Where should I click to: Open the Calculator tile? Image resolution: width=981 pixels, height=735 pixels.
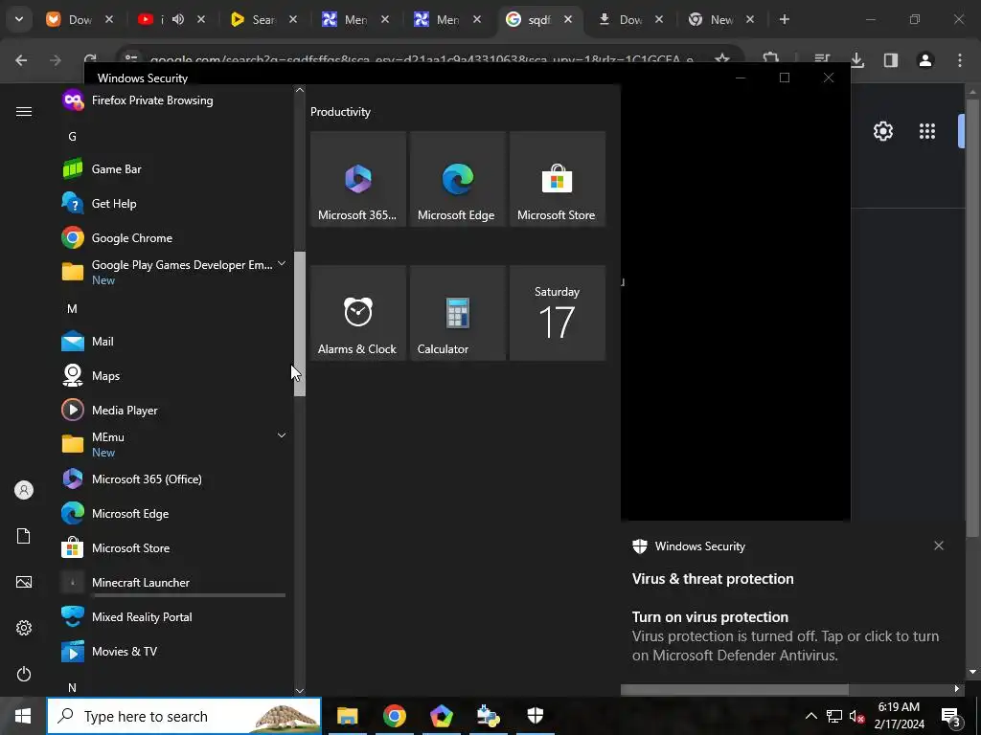457,313
